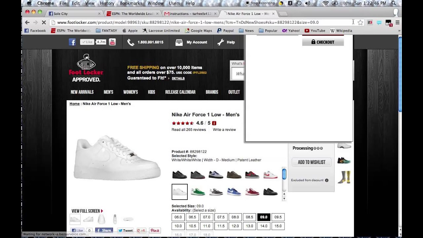This screenshot has height=238, width=423.
Task: Open the Google Maps bookmark
Action: [x=198, y=31]
